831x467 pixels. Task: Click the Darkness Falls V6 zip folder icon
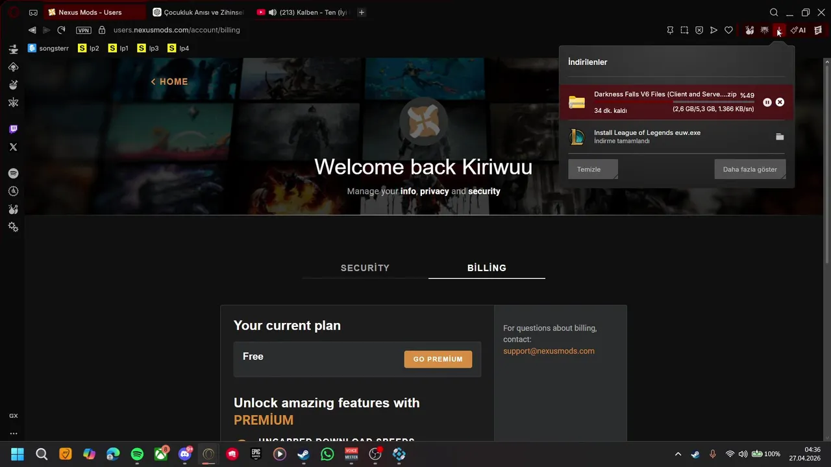577,102
